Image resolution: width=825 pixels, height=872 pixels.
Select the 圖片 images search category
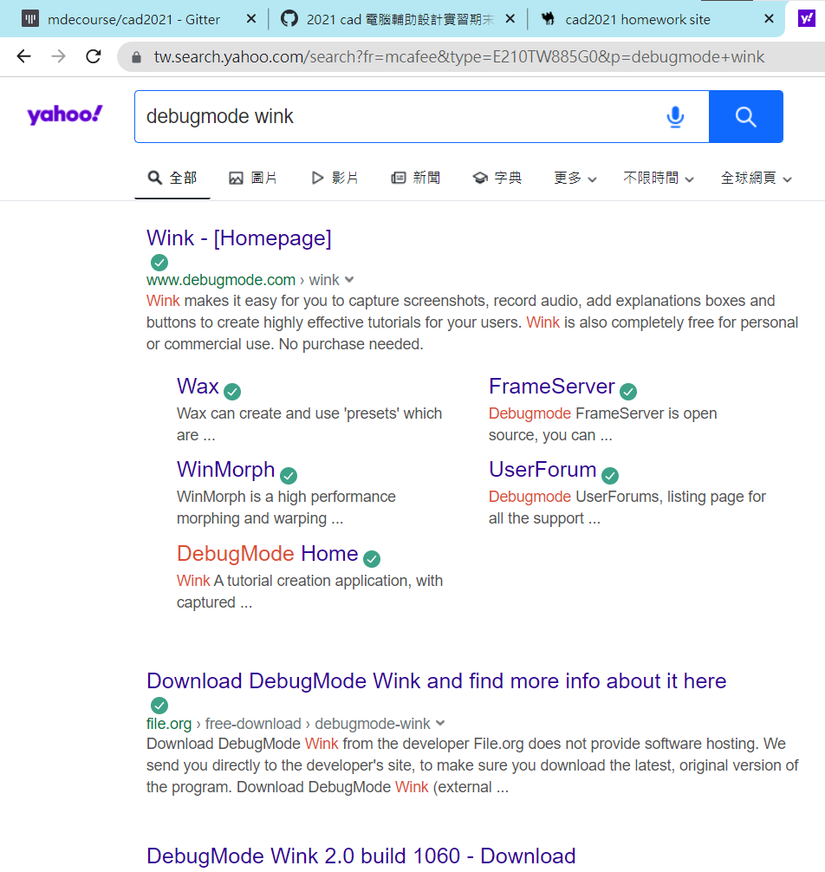coord(253,178)
